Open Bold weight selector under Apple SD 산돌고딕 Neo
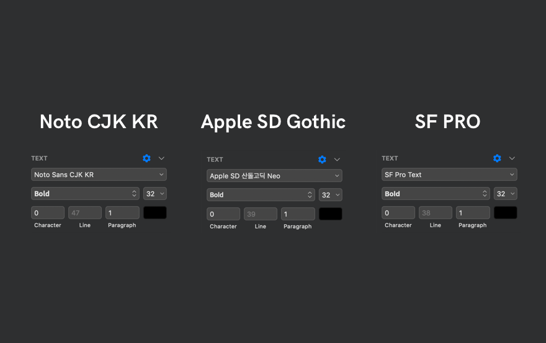 [261, 195]
